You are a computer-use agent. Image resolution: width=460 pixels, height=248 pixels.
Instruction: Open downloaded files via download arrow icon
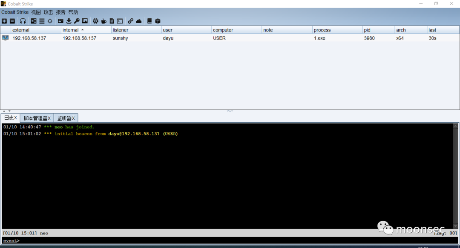pyautogui.click(x=69, y=21)
